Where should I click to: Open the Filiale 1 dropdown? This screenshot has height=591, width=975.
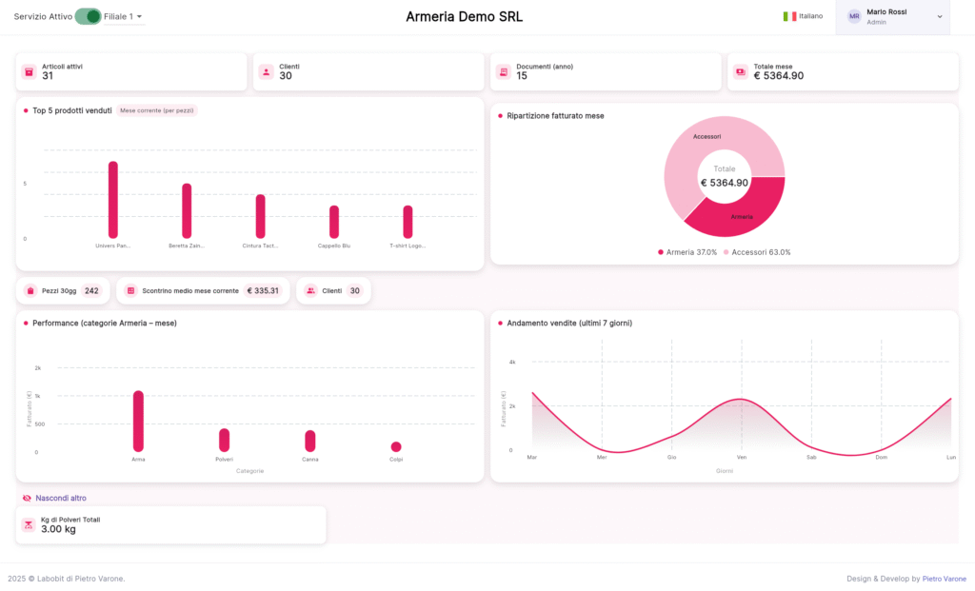tap(121, 16)
